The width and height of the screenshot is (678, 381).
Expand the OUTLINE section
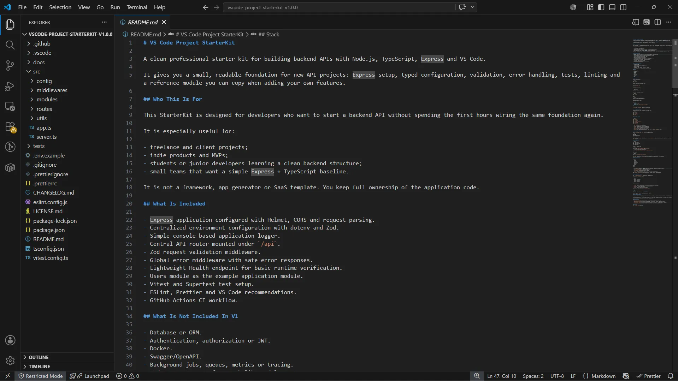tap(67, 357)
